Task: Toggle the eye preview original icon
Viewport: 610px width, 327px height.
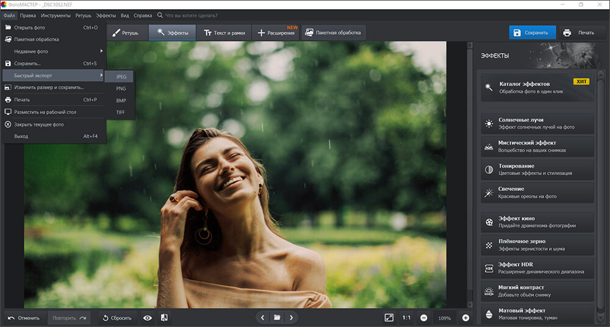Action: 148,318
